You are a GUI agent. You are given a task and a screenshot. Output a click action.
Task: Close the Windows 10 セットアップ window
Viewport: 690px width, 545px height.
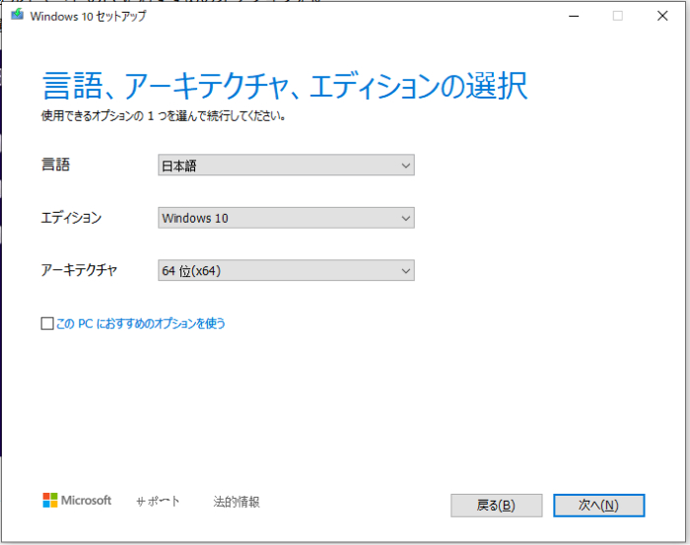662,16
